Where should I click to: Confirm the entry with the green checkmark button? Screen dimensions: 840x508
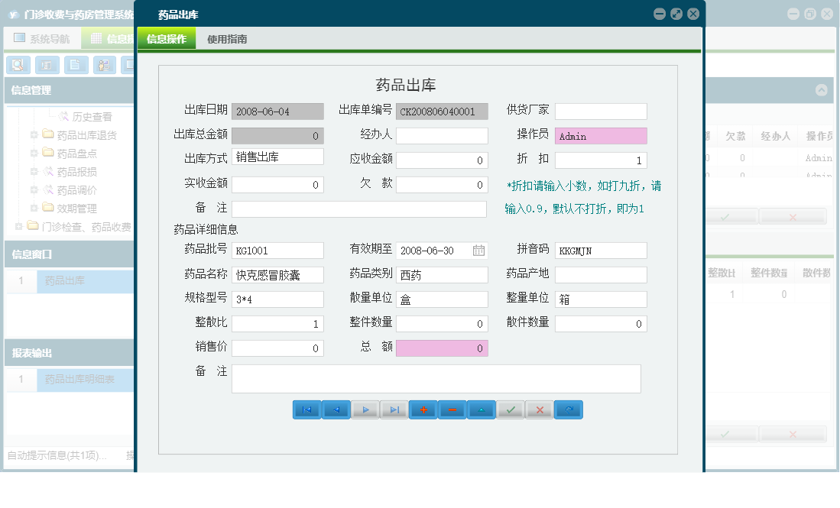click(x=510, y=409)
